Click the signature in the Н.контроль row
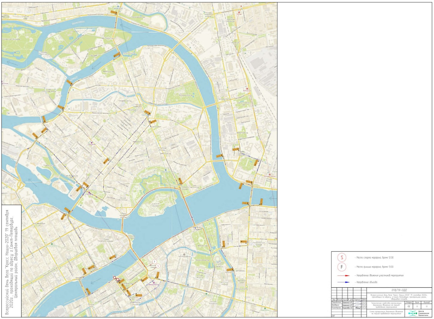This screenshot has width=434, height=319. tap(358, 308)
